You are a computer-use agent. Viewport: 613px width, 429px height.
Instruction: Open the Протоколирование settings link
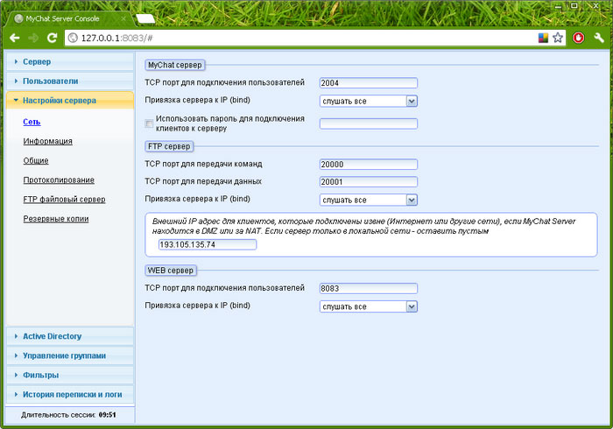pyautogui.click(x=59, y=180)
